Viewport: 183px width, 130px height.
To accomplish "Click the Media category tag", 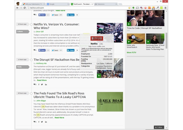I will tap(23, 67).
